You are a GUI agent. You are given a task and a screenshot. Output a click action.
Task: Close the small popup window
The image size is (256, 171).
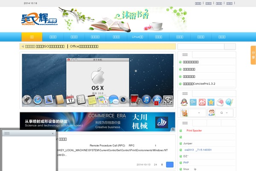coord(53,133)
